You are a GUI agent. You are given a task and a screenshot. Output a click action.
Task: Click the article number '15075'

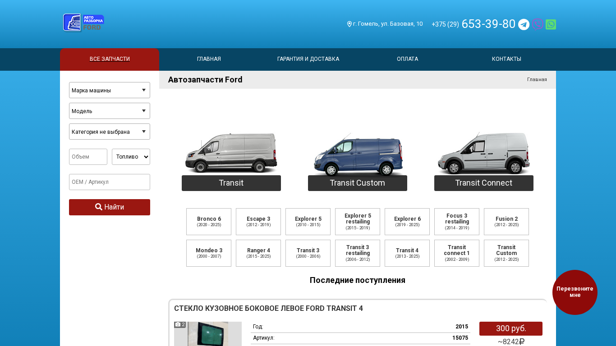[460, 338]
